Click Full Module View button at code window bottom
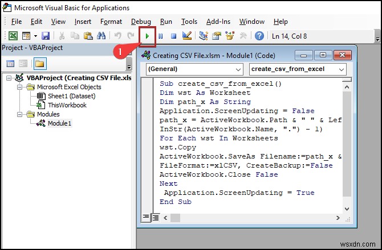Image resolution: width=382 pixels, height=250 pixels. point(156,218)
